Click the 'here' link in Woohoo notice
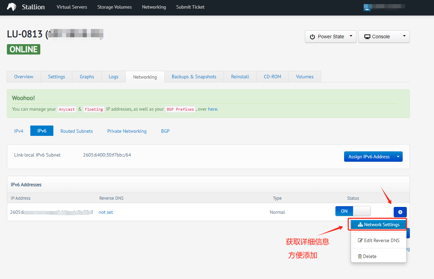Viewport: 434px width, 279px height. pyautogui.click(x=213, y=109)
